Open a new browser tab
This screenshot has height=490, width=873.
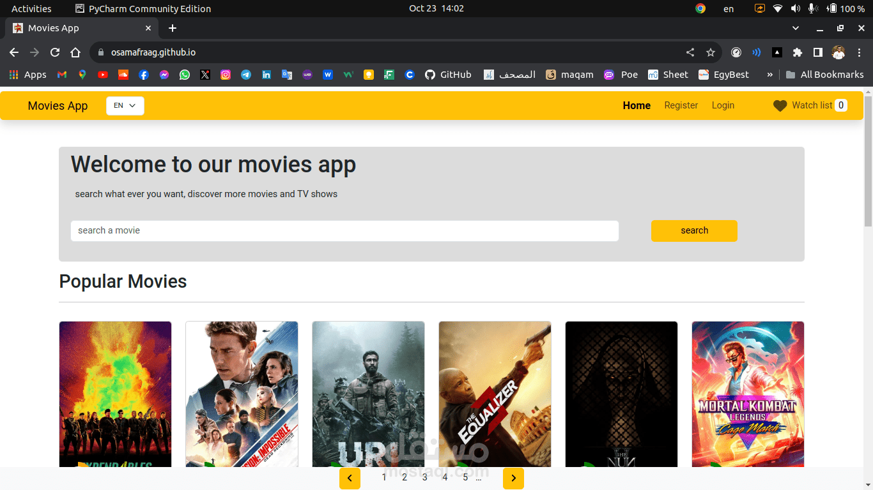pos(173,28)
